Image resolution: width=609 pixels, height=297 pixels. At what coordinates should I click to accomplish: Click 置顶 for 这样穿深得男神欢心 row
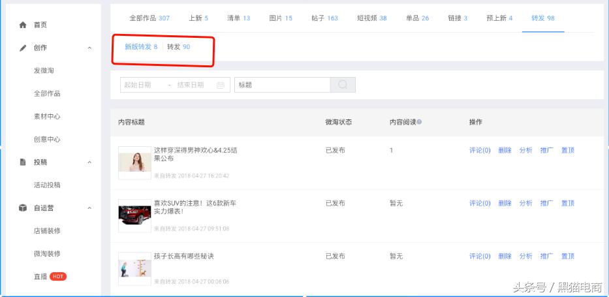click(568, 150)
